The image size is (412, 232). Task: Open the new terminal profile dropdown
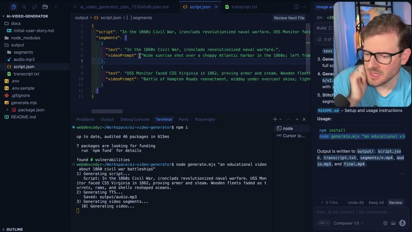click(280, 119)
